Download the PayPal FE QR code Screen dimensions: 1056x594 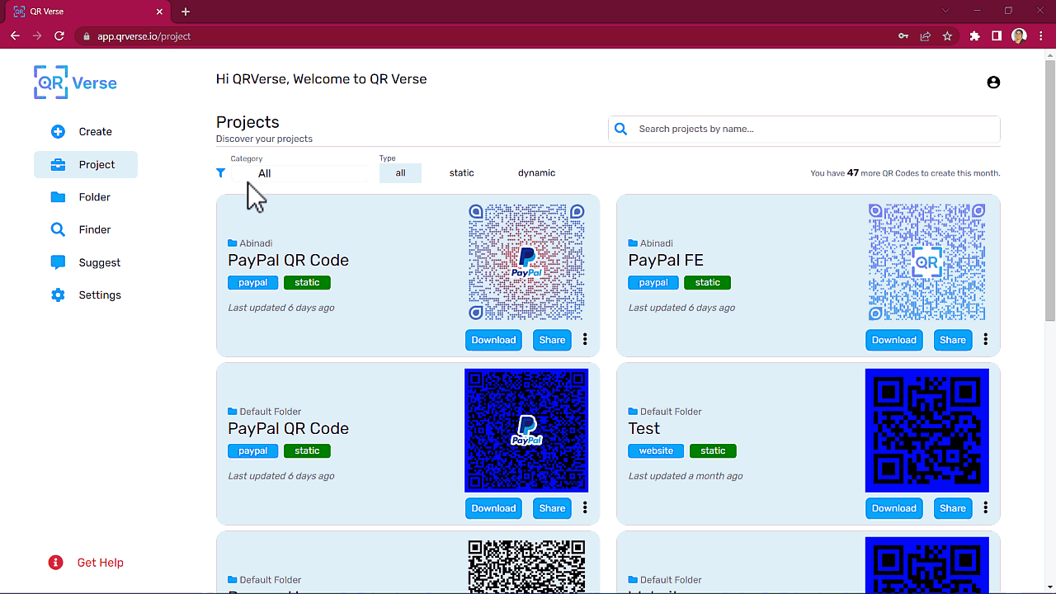(893, 340)
